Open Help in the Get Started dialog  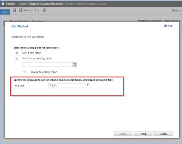coord(168,26)
